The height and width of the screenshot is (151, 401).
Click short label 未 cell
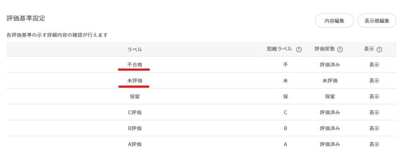coord(285,81)
